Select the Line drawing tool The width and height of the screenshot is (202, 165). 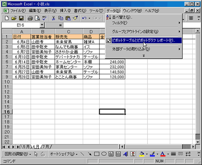click(82, 154)
